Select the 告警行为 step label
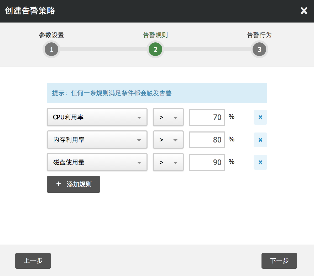Screen dimensions: 314x276 (x=259, y=35)
